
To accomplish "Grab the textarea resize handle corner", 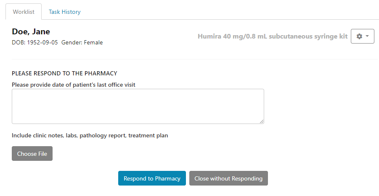I will [262, 121].
